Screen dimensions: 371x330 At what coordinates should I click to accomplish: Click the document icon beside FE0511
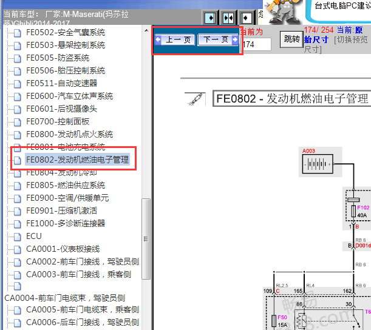click(x=17, y=84)
